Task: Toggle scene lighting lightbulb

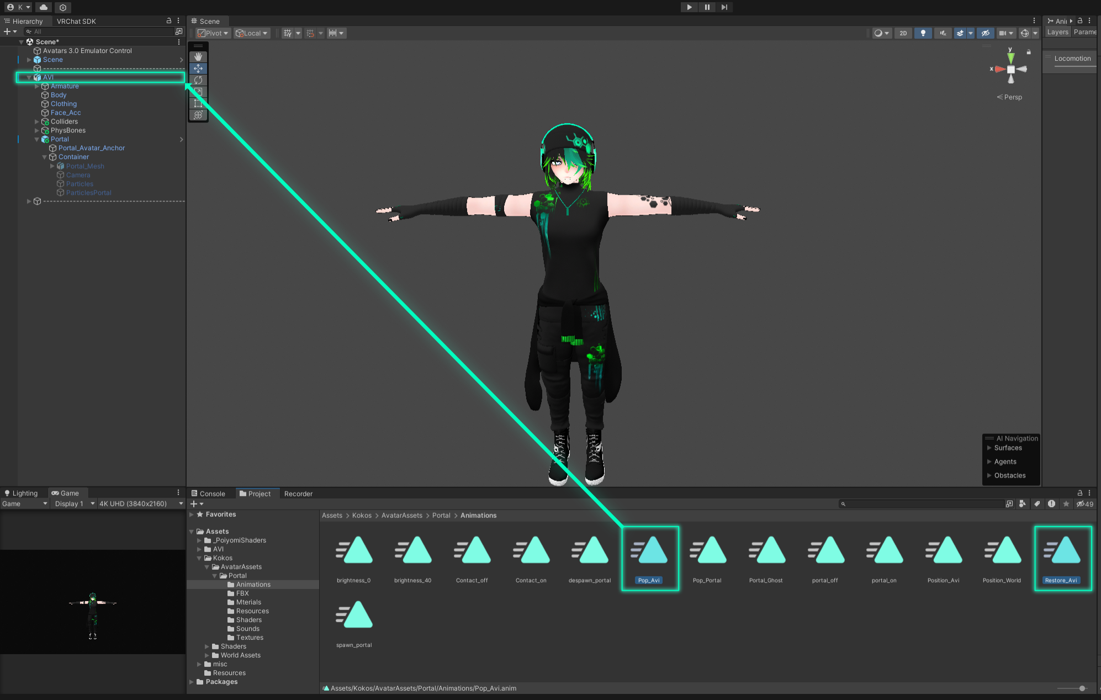Action: (923, 33)
